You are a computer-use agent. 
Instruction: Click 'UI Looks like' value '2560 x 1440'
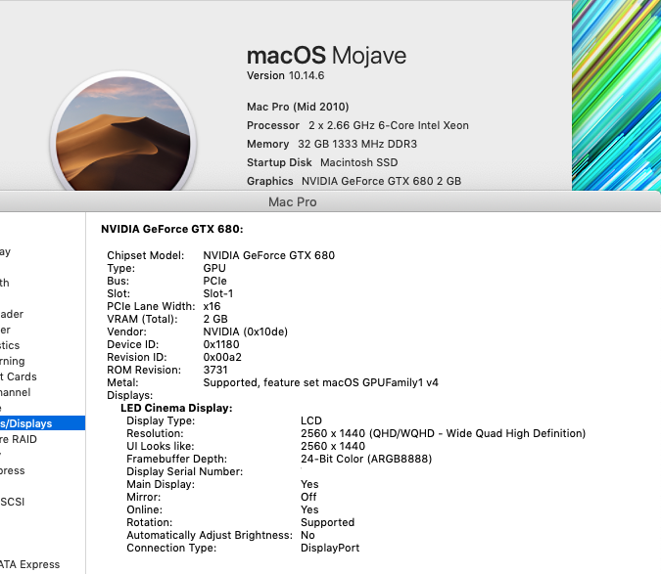[x=333, y=446]
